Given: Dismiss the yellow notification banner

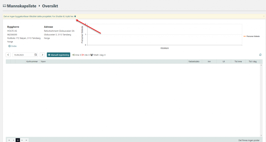Looking at the screenshot, I should tap(264, 16).
